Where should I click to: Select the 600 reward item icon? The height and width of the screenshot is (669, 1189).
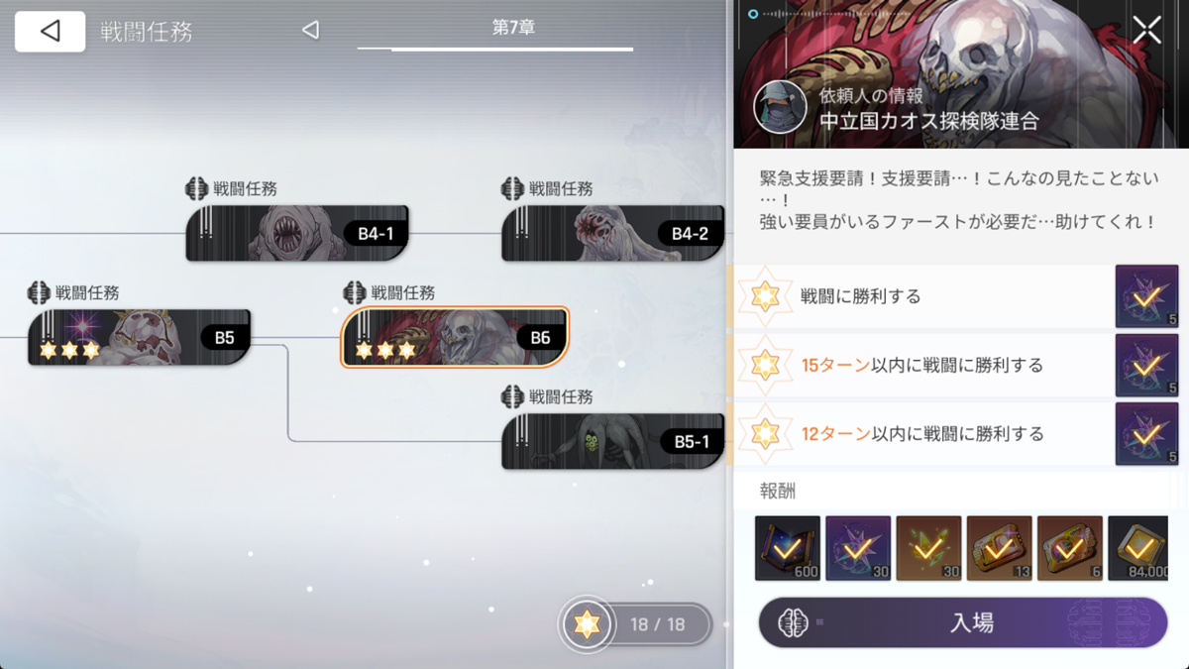[x=788, y=548]
